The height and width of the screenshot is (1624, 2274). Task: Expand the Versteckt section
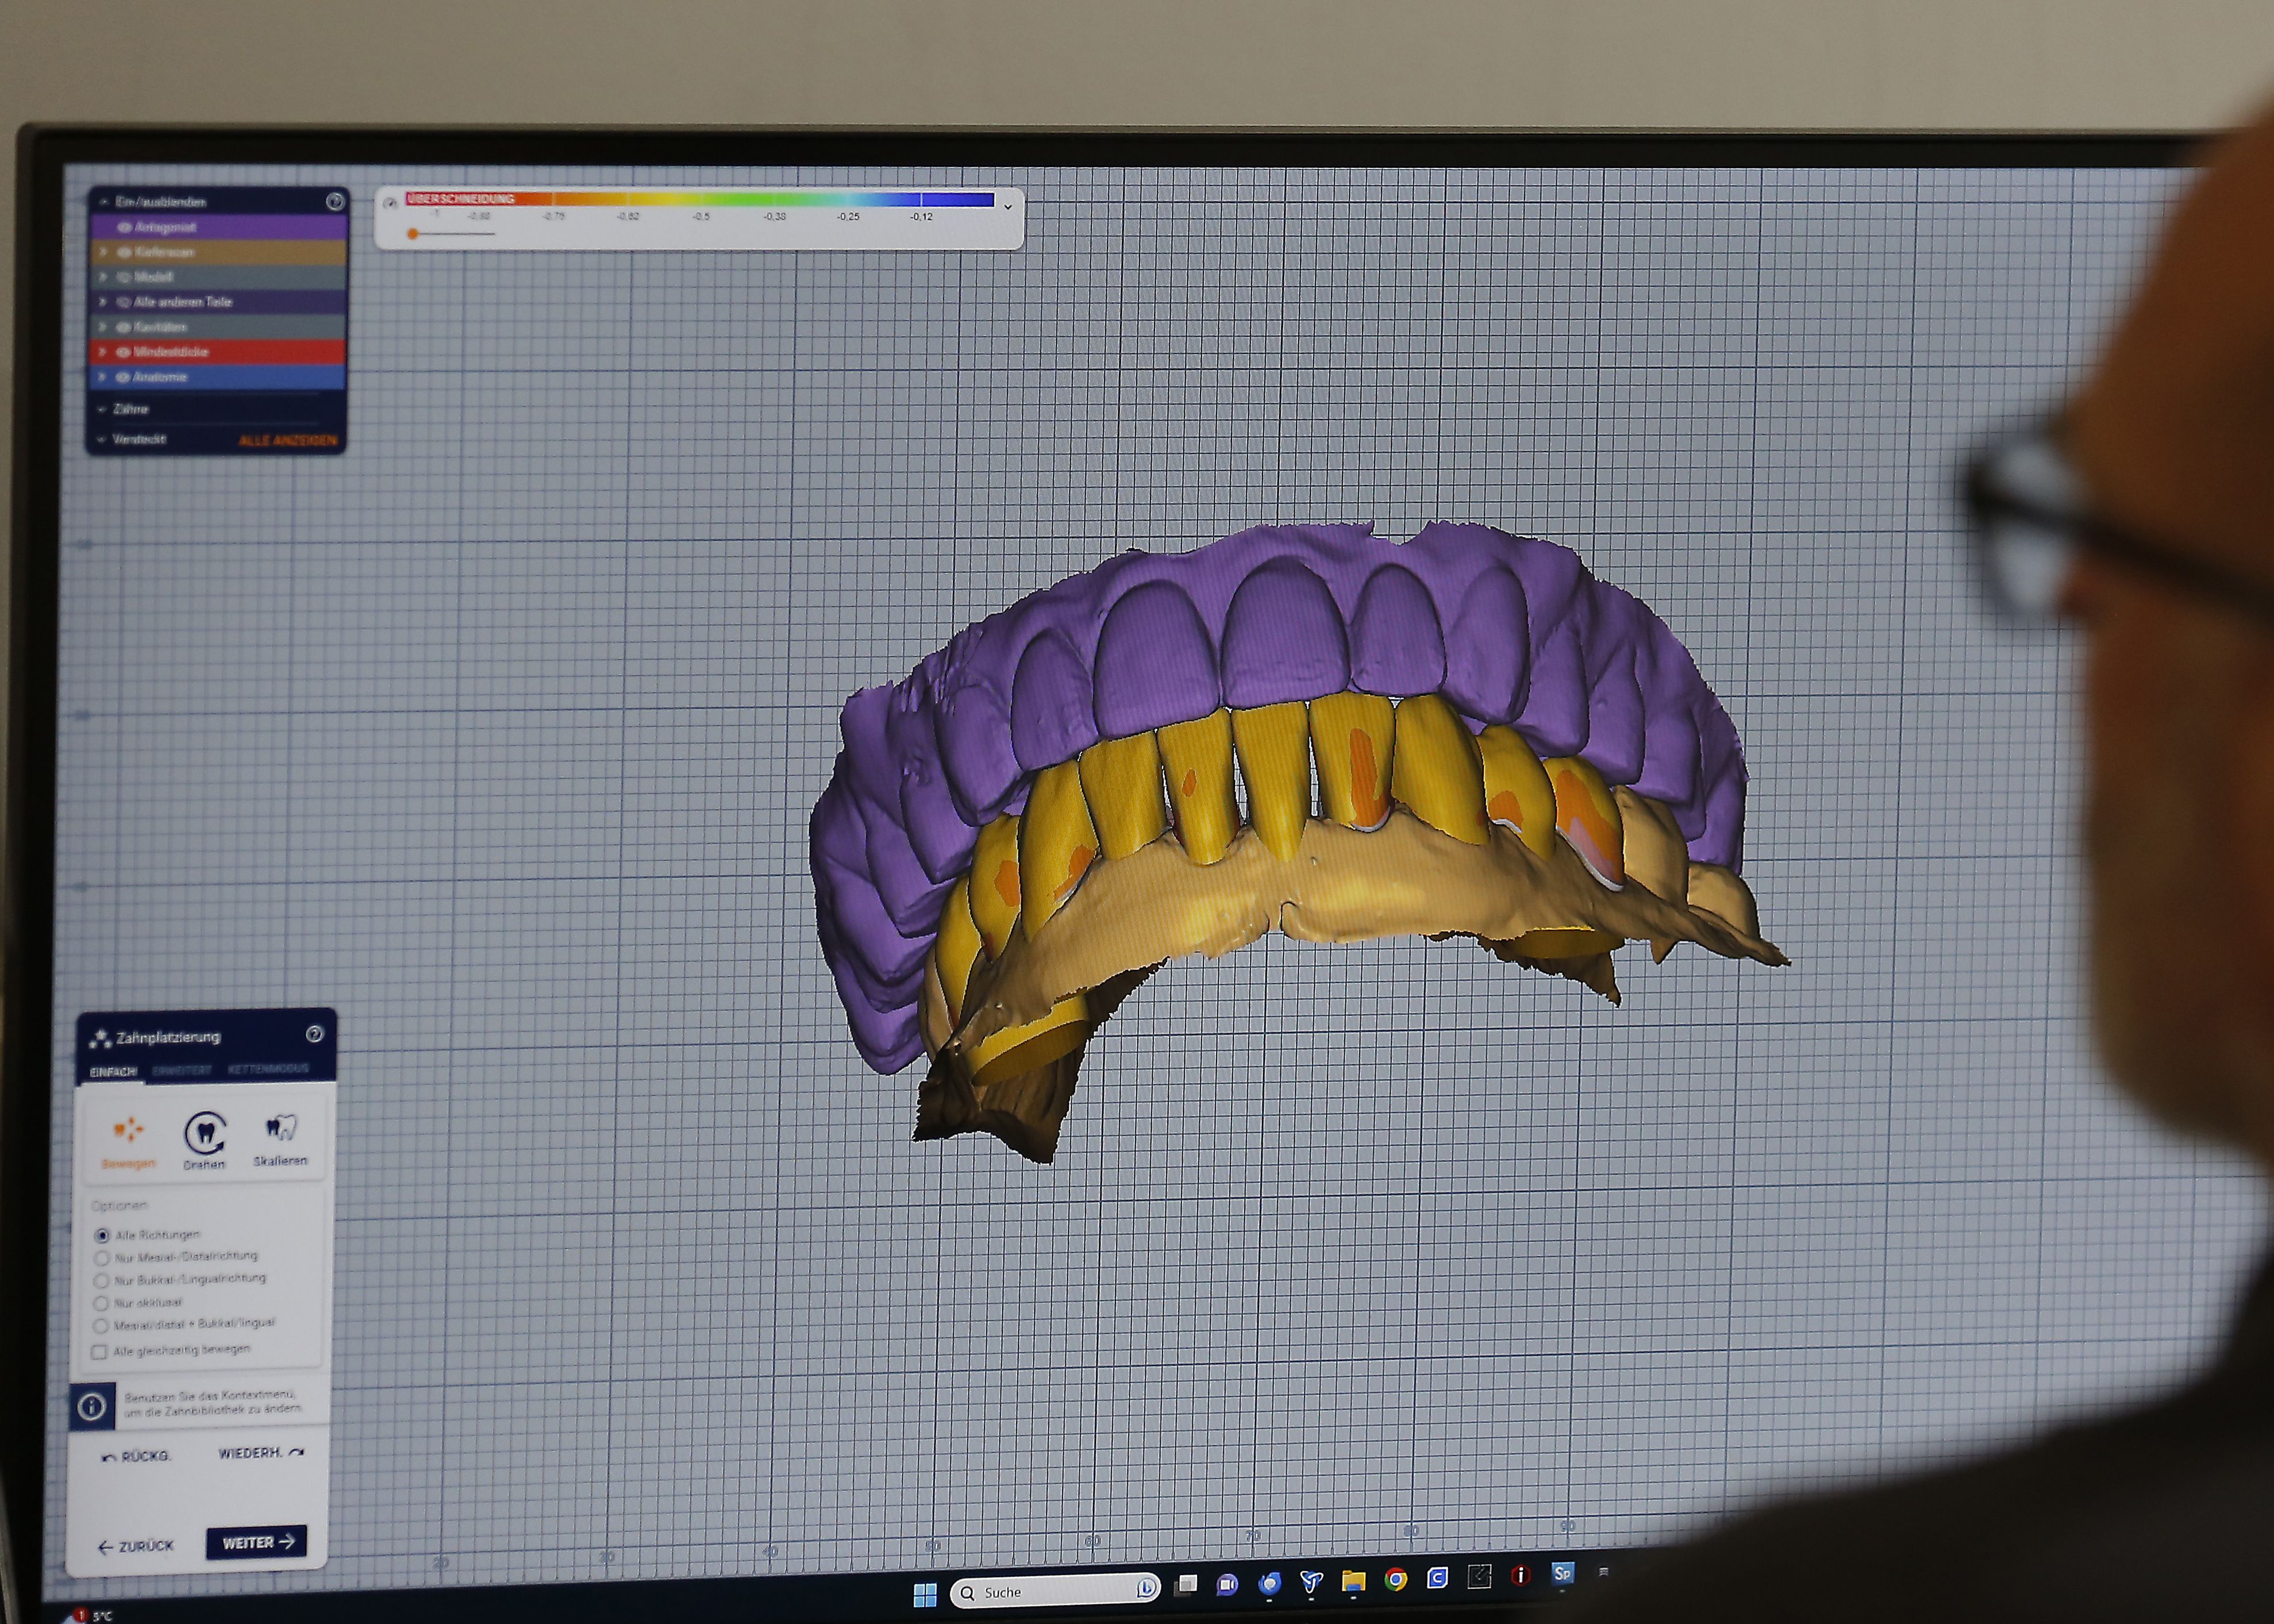pyautogui.click(x=102, y=439)
